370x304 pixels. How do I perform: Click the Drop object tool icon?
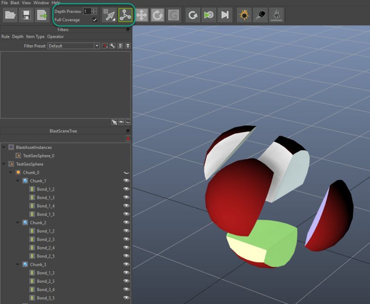(276, 15)
